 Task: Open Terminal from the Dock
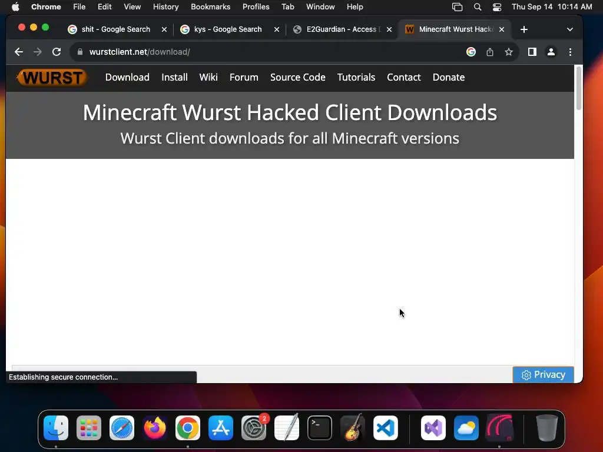320,428
